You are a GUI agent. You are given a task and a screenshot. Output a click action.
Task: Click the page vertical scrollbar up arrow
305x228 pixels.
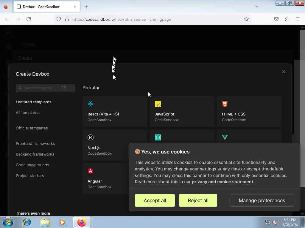[x=302, y=28]
